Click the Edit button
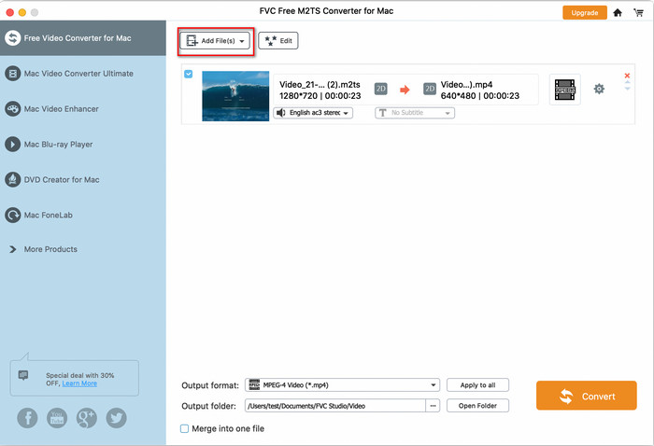The width and height of the screenshot is (654, 446). 278,41
